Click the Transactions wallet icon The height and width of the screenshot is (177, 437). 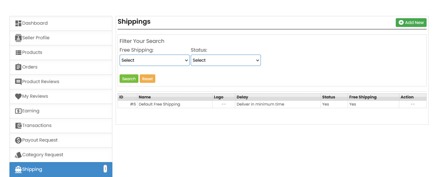18,126
